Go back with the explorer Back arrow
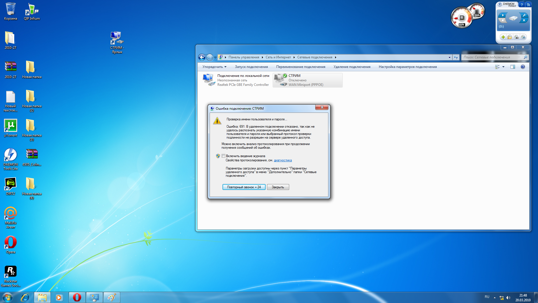Image resolution: width=538 pixels, height=303 pixels. pos(202,57)
